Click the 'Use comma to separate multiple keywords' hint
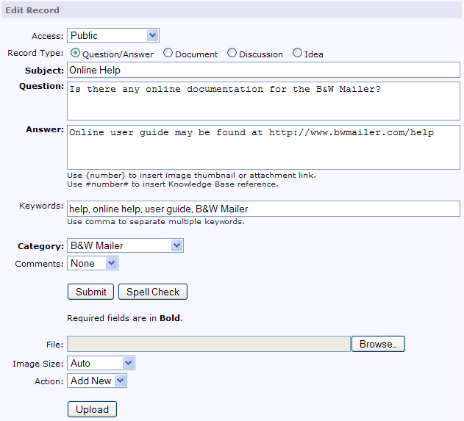Screen dimensions: 464x421 pyautogui.click(x=156, y=222)
